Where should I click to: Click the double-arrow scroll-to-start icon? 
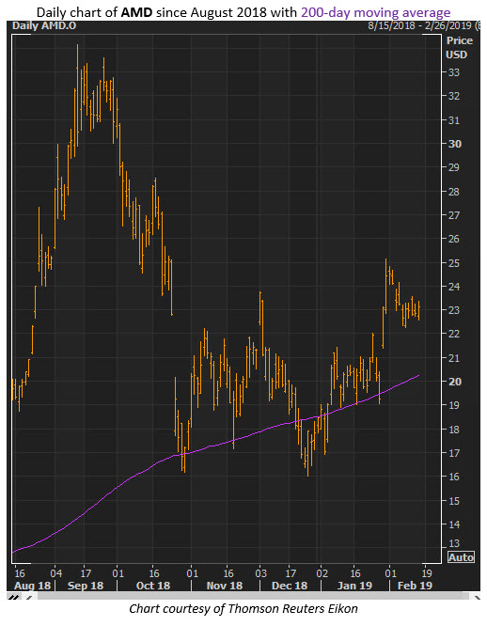pyautogui.click(x=14, y=597)
